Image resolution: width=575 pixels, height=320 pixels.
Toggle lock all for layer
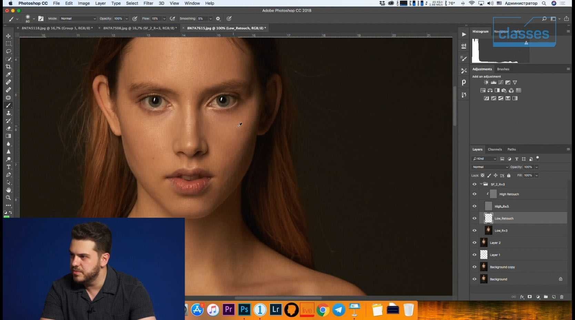pyautogui.click(x=508, y=175)
